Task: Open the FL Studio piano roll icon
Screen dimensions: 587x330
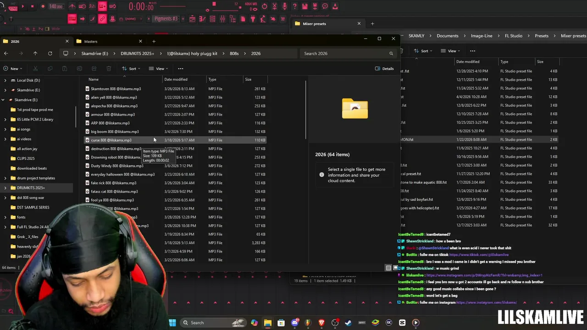Action: (x=202, y=19)
